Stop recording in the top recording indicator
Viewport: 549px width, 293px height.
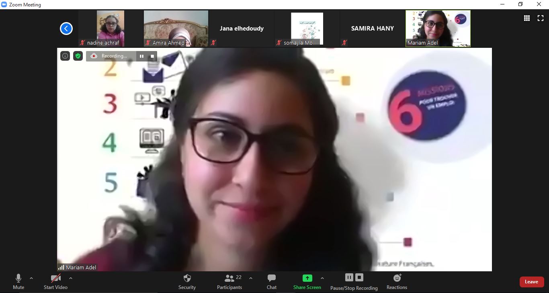pos(152,56)
